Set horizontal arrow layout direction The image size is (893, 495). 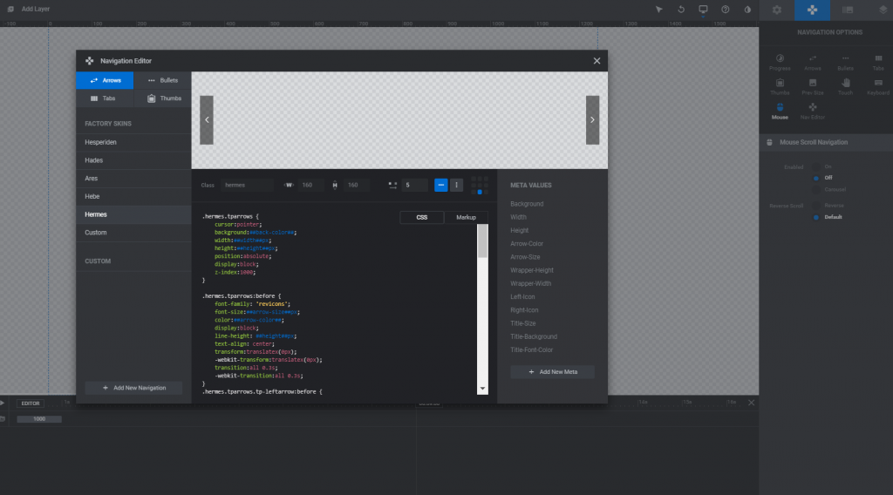tap(441, 185)
